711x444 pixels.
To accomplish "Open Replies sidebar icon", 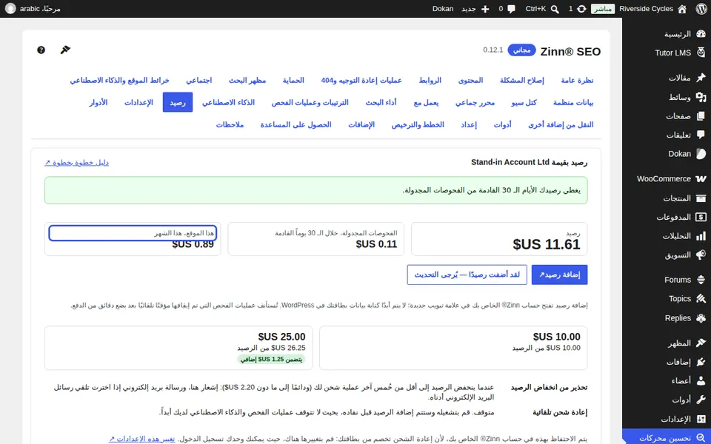I will [x=701, y=318].
